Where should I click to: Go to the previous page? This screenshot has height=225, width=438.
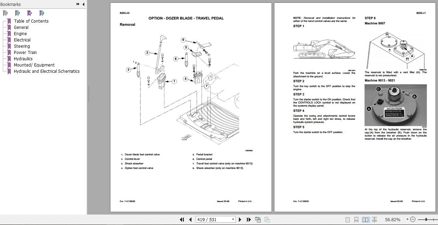point(190,219)
